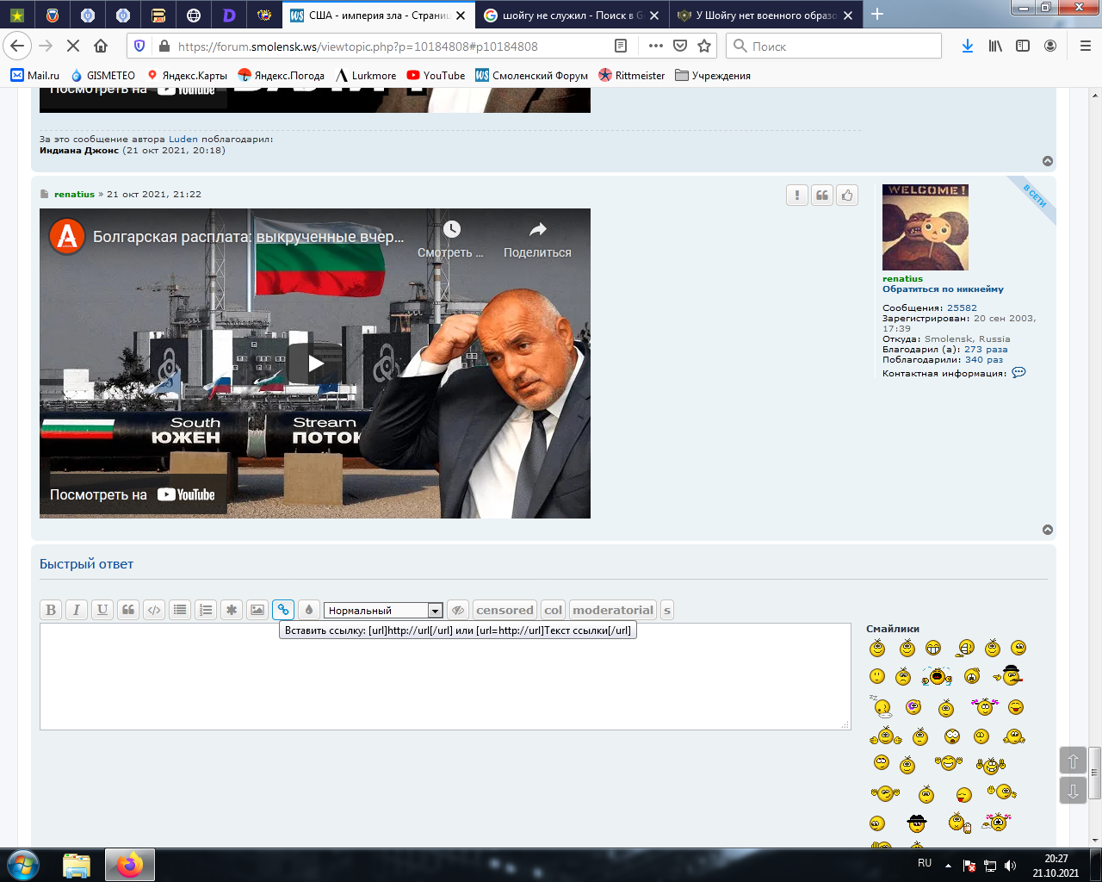Insert quote block in reply editor
This screenshot has width=1102, height=882.
point(128,610)
